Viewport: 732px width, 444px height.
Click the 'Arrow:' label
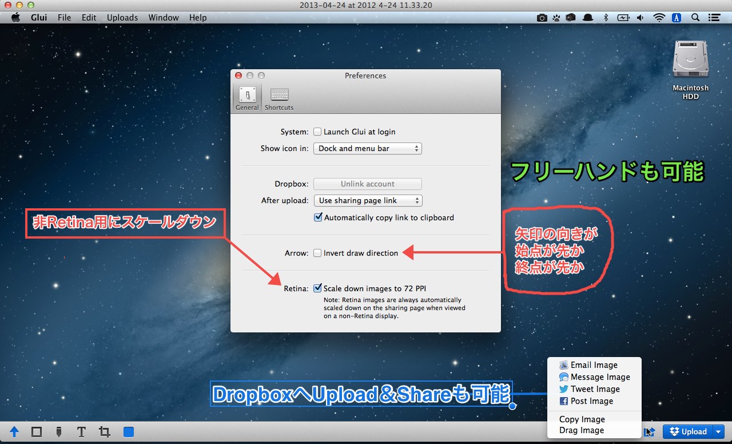[297, 253]
